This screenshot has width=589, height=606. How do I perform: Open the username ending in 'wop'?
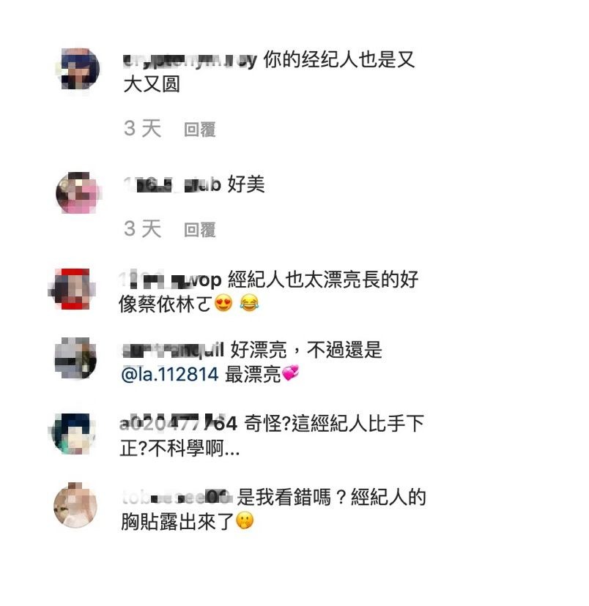click(x=170, y=280)
